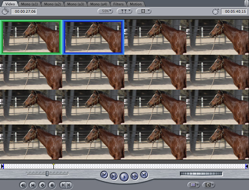Image resolution: width=249 pixels, height=190 pixels.
Task: Click the Play In to Out button
Action: point(113,176)
